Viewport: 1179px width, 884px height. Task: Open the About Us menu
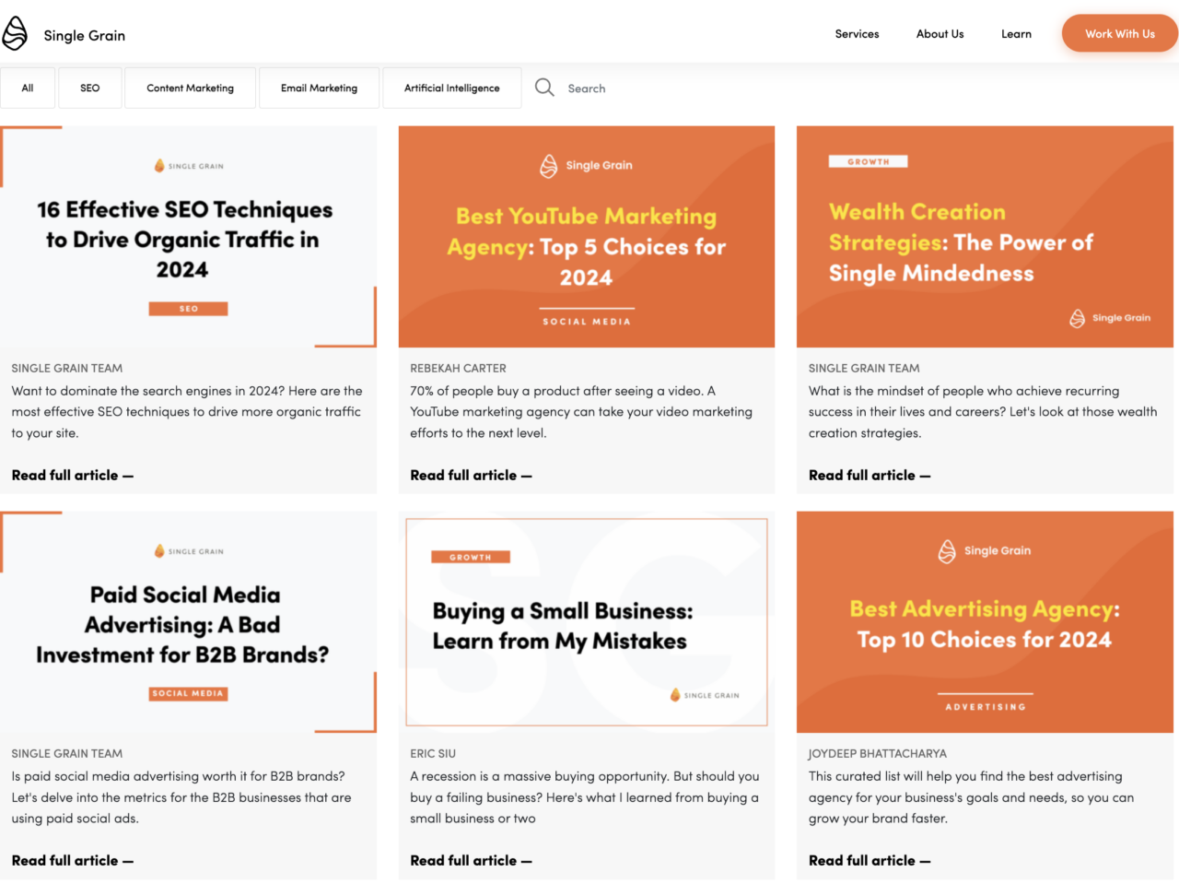940,34
